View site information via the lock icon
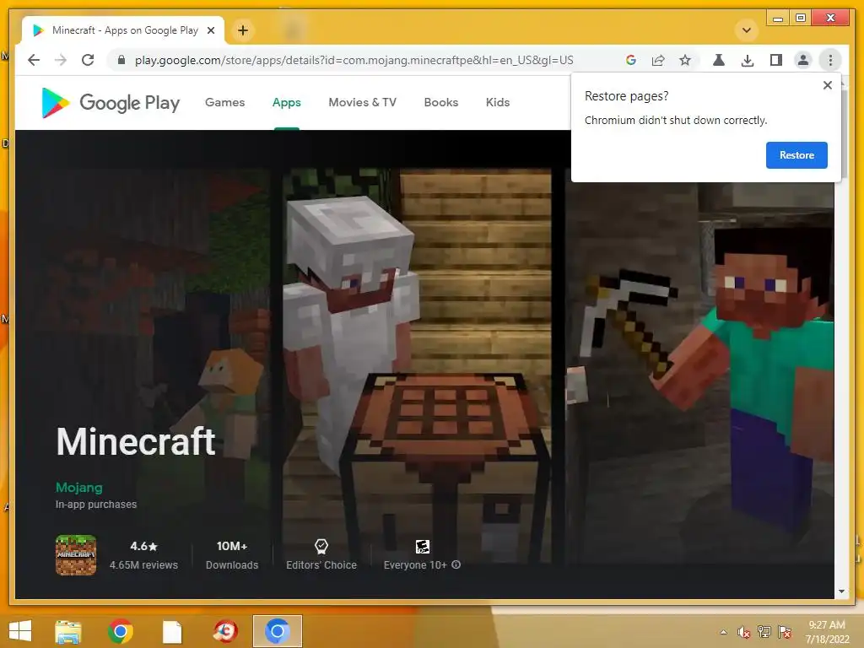The height and width of the screenshot is (648, 864). click(121, 60)
